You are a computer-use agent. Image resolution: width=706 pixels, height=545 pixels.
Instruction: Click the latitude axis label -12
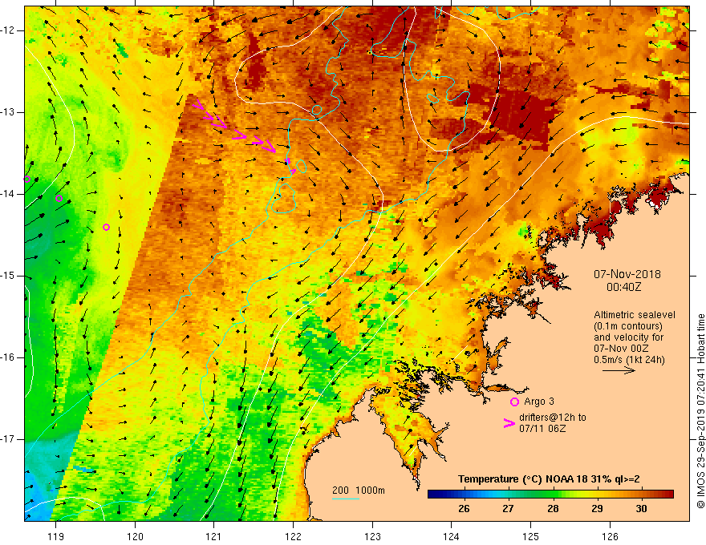tap(9, 30)
